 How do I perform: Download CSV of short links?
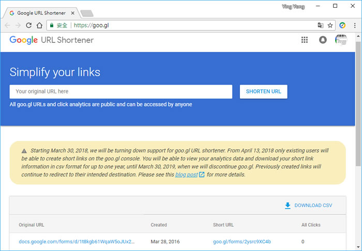coord(308,206)
